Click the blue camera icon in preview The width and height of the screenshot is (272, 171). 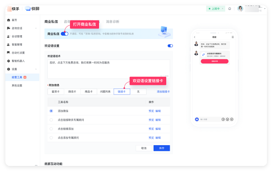(x=197, y=119)
